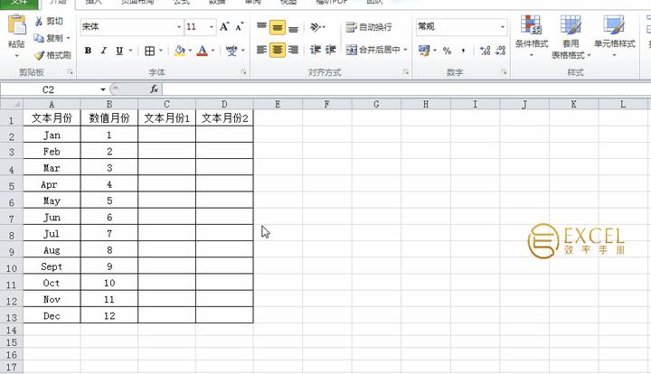The width and height of the screenshot is (651, 374).
Task: Open the number format dropdown (常规)
Action: pyautogui.click(x=503, y=27)
